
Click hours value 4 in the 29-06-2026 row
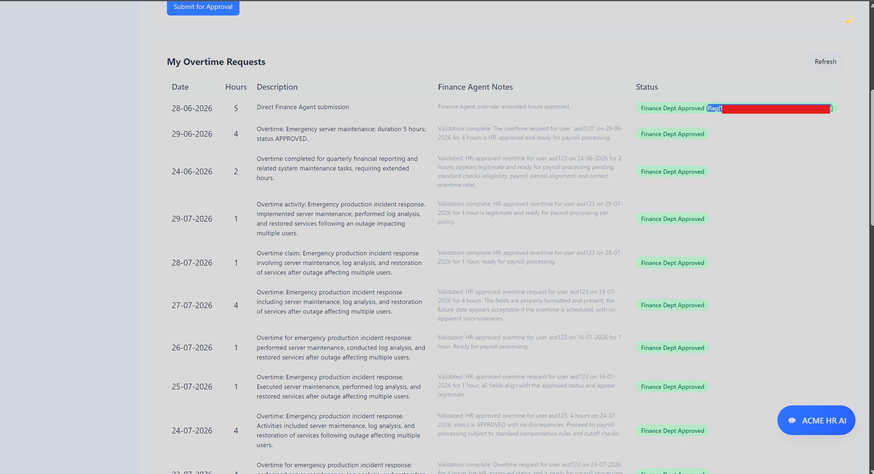coord(236,134)
